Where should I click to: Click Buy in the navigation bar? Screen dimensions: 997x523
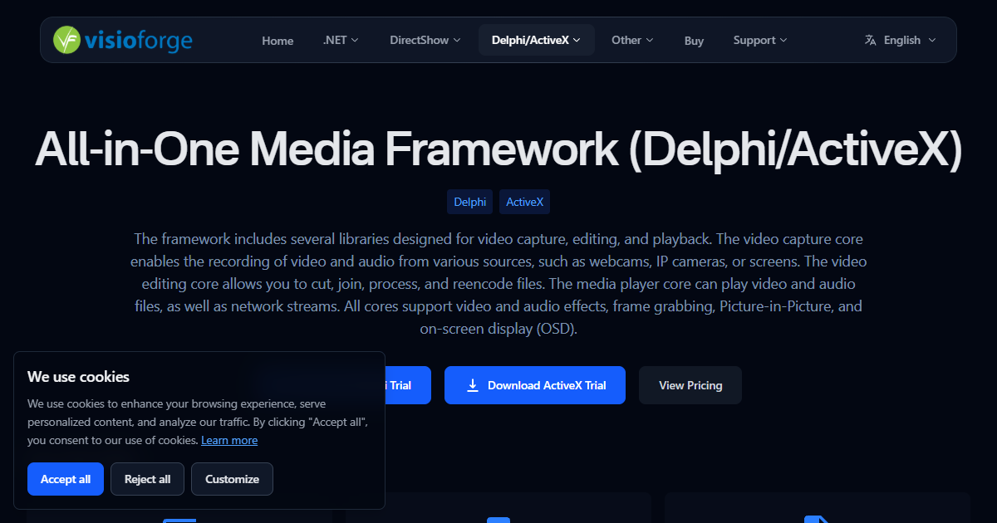point(694,40)
